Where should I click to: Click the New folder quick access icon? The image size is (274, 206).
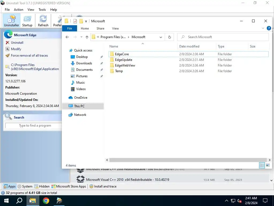click(x=81, y=21)
